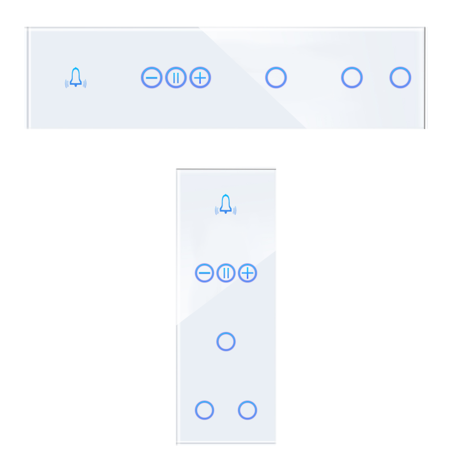Toggle the single centered circle switch on vertical panel
Viewport: 455px width, 455px height.
pyautogui.click(x=226, y=341)
